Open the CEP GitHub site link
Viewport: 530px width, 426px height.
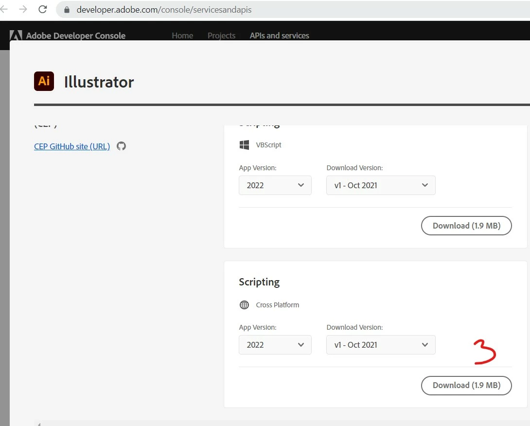pos(72,146)
